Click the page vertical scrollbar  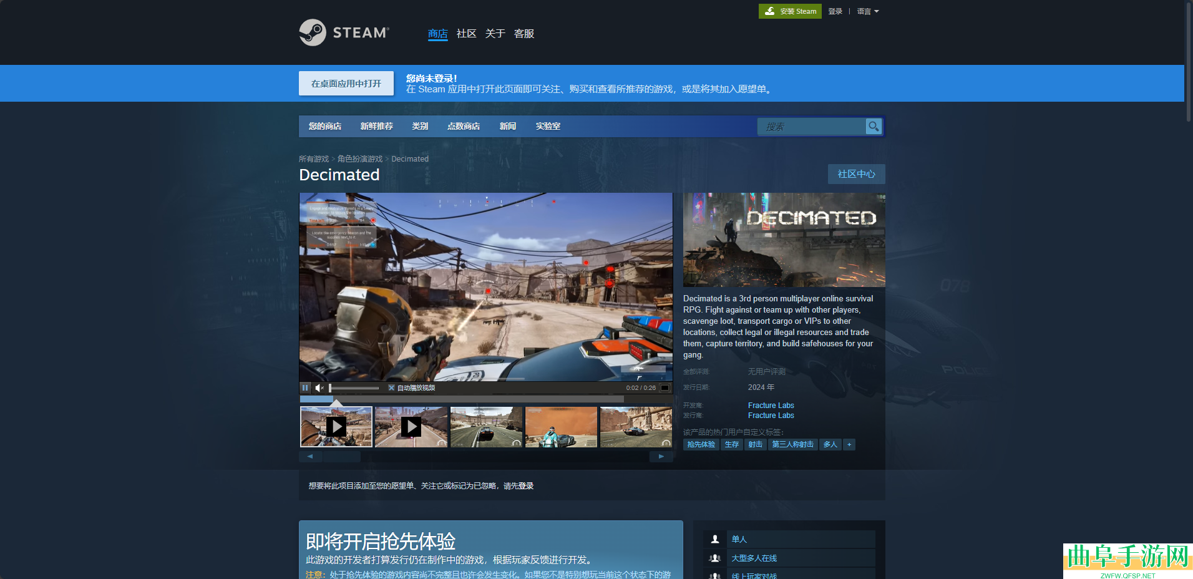(x=1189, y=62)
